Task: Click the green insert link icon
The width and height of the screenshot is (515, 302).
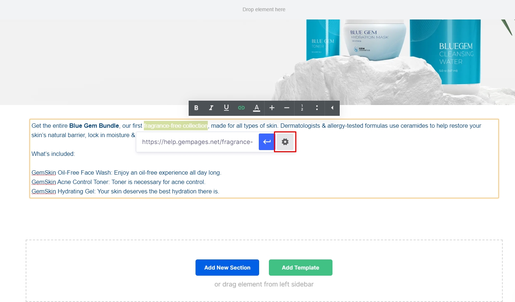Action: 241,108
